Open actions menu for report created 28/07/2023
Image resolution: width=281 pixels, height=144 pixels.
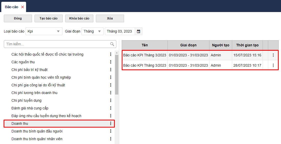(273, 65)
